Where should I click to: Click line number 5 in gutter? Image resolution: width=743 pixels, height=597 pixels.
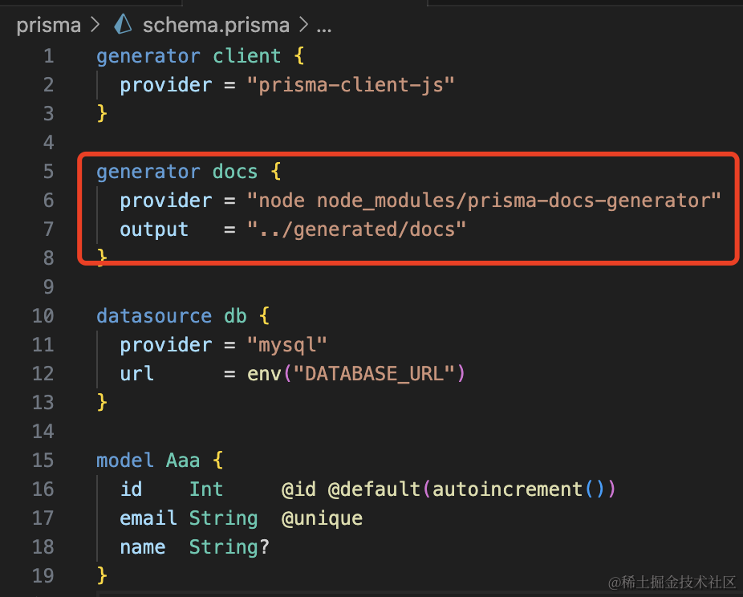49,172
